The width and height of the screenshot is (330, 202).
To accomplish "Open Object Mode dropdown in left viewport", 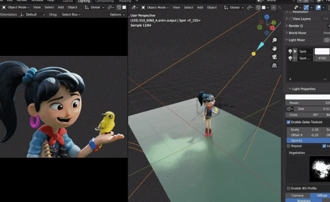I will (16, 8).
